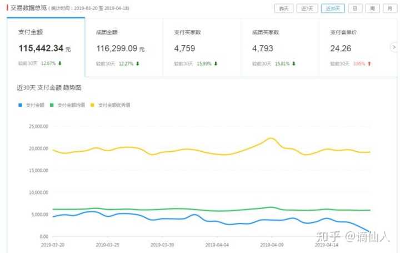
Task: Switch to the 支付买家数 metric tab
Action: coord(201,47)
